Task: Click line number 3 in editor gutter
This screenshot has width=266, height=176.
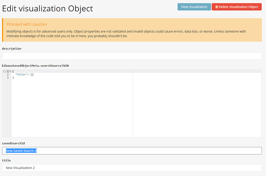Action: tap(7, 77)
